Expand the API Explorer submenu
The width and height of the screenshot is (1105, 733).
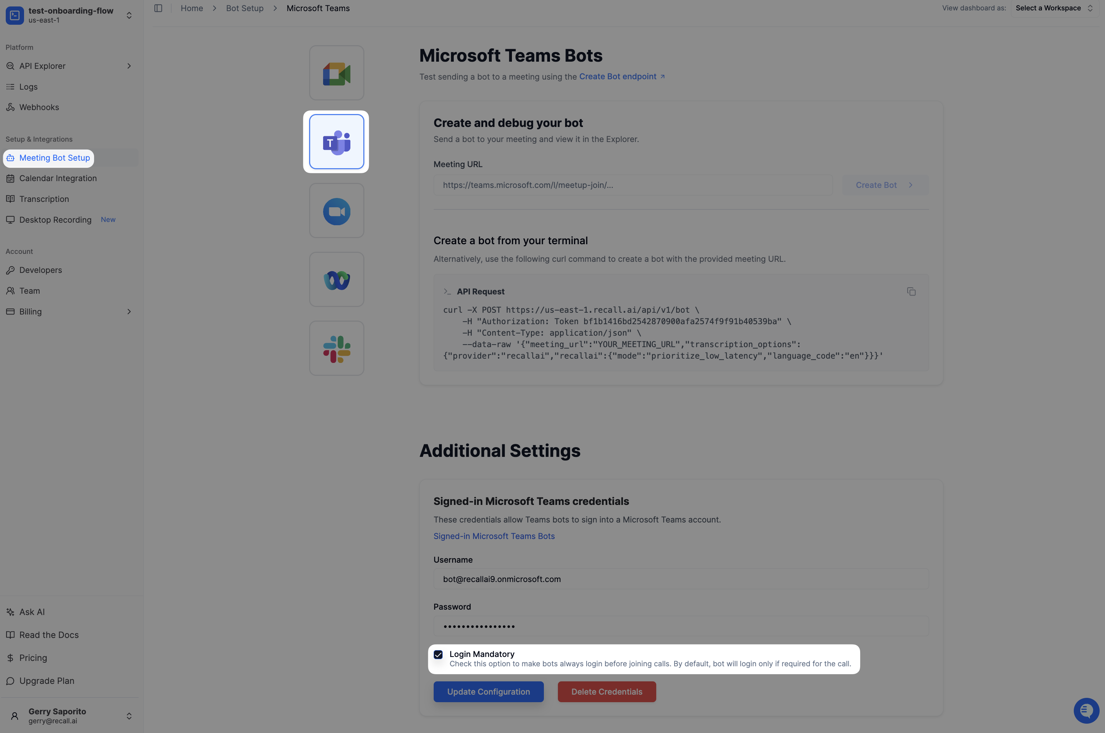pos(129,66)
